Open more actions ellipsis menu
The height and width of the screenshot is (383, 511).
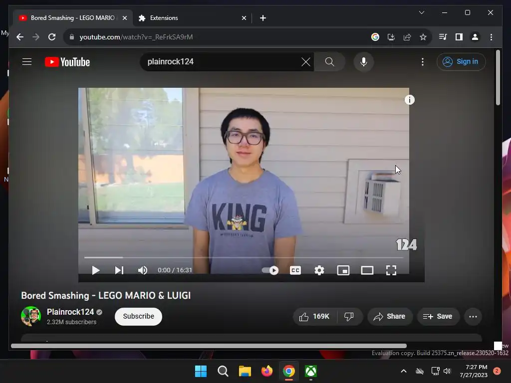coord(473,317)
